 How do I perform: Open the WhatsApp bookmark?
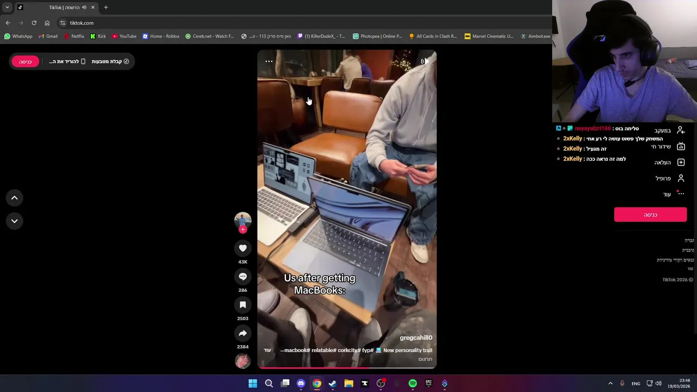point(18,36)
